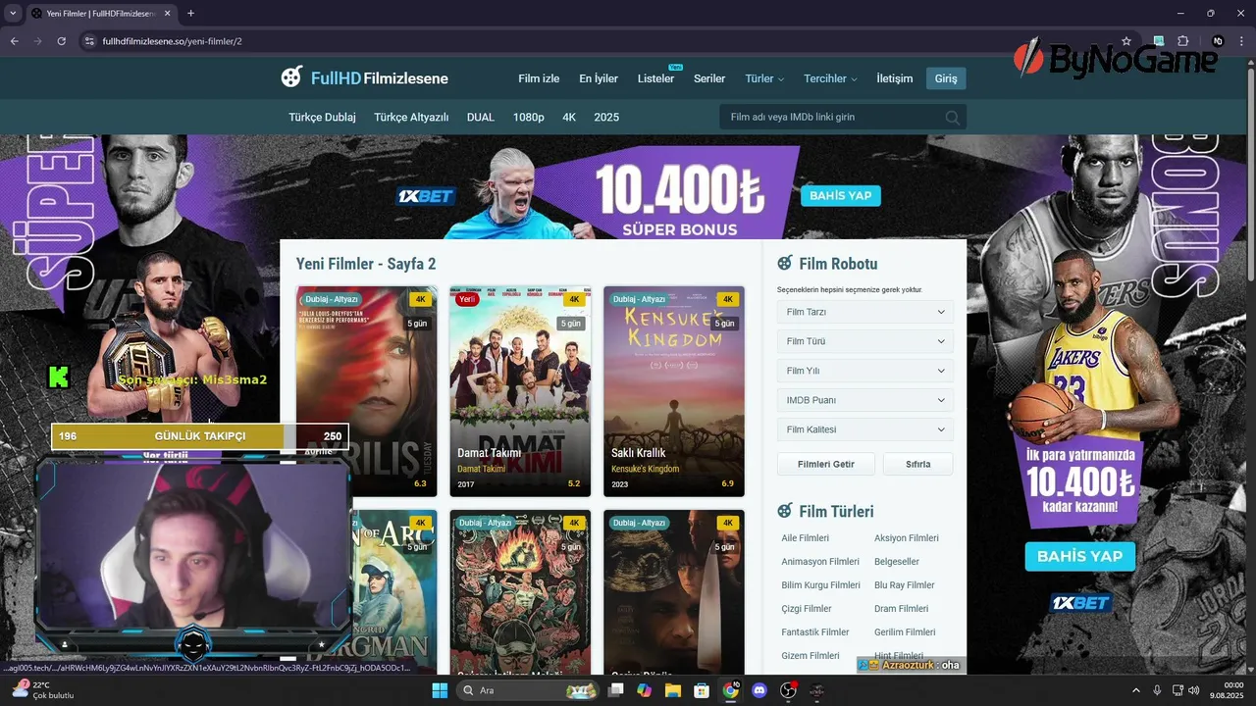This screenshot has width=1256, height=706.
Task: Select the 1080p category
Action: click(528, 117)
